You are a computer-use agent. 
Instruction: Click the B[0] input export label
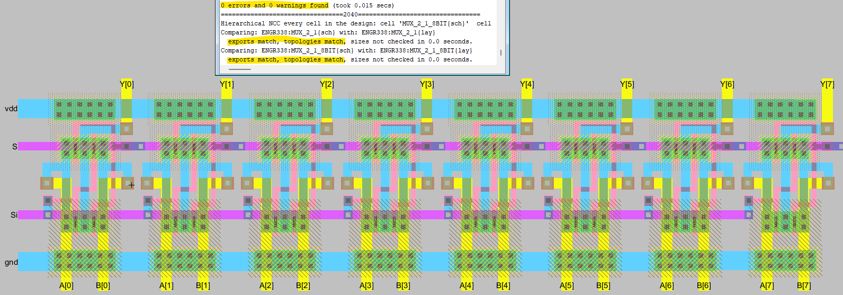(103, 285)
